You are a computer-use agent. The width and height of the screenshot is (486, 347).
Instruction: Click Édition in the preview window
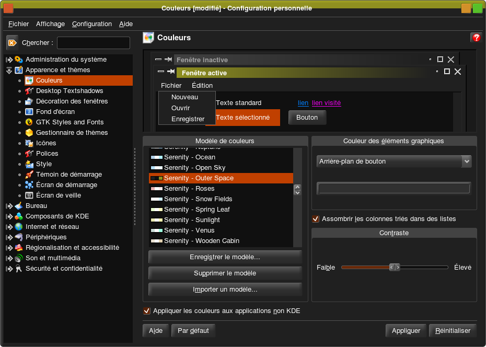point(202,86)
